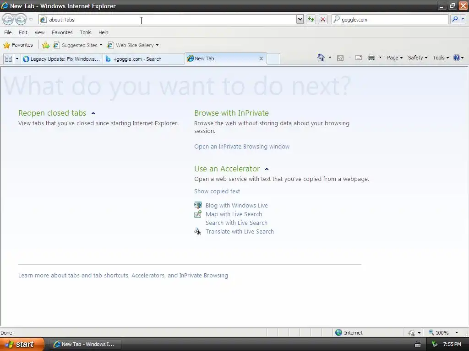Open the Print options dropdown arrow
The height and width of the screenshot is (351, 469).
pos(380,58)
